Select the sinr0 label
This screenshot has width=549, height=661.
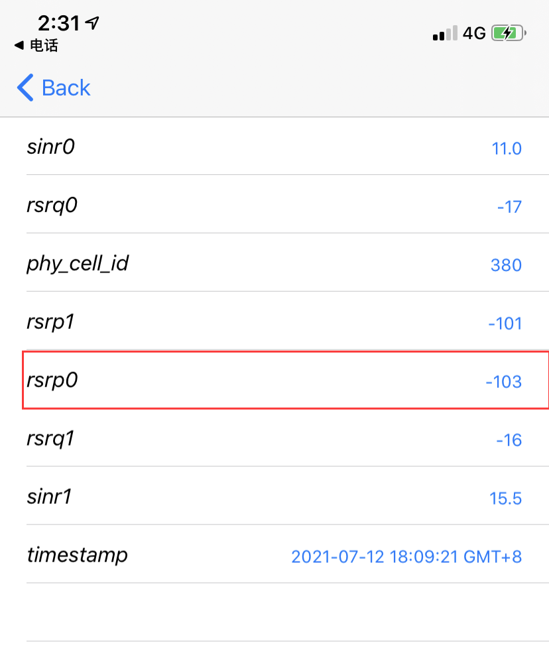point(50,147)
